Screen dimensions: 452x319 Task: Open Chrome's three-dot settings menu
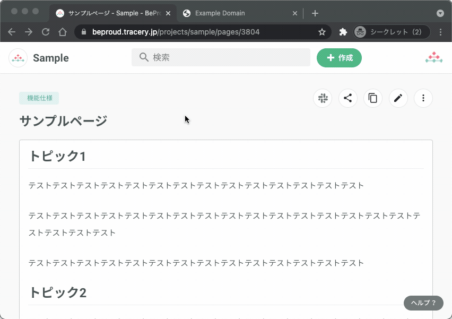coord(442,32)
